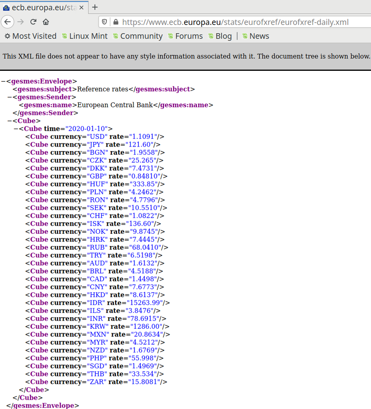Click 'European Central Bank' name text
The width and height of the screenshot is (371, 409).
[115, 105]
